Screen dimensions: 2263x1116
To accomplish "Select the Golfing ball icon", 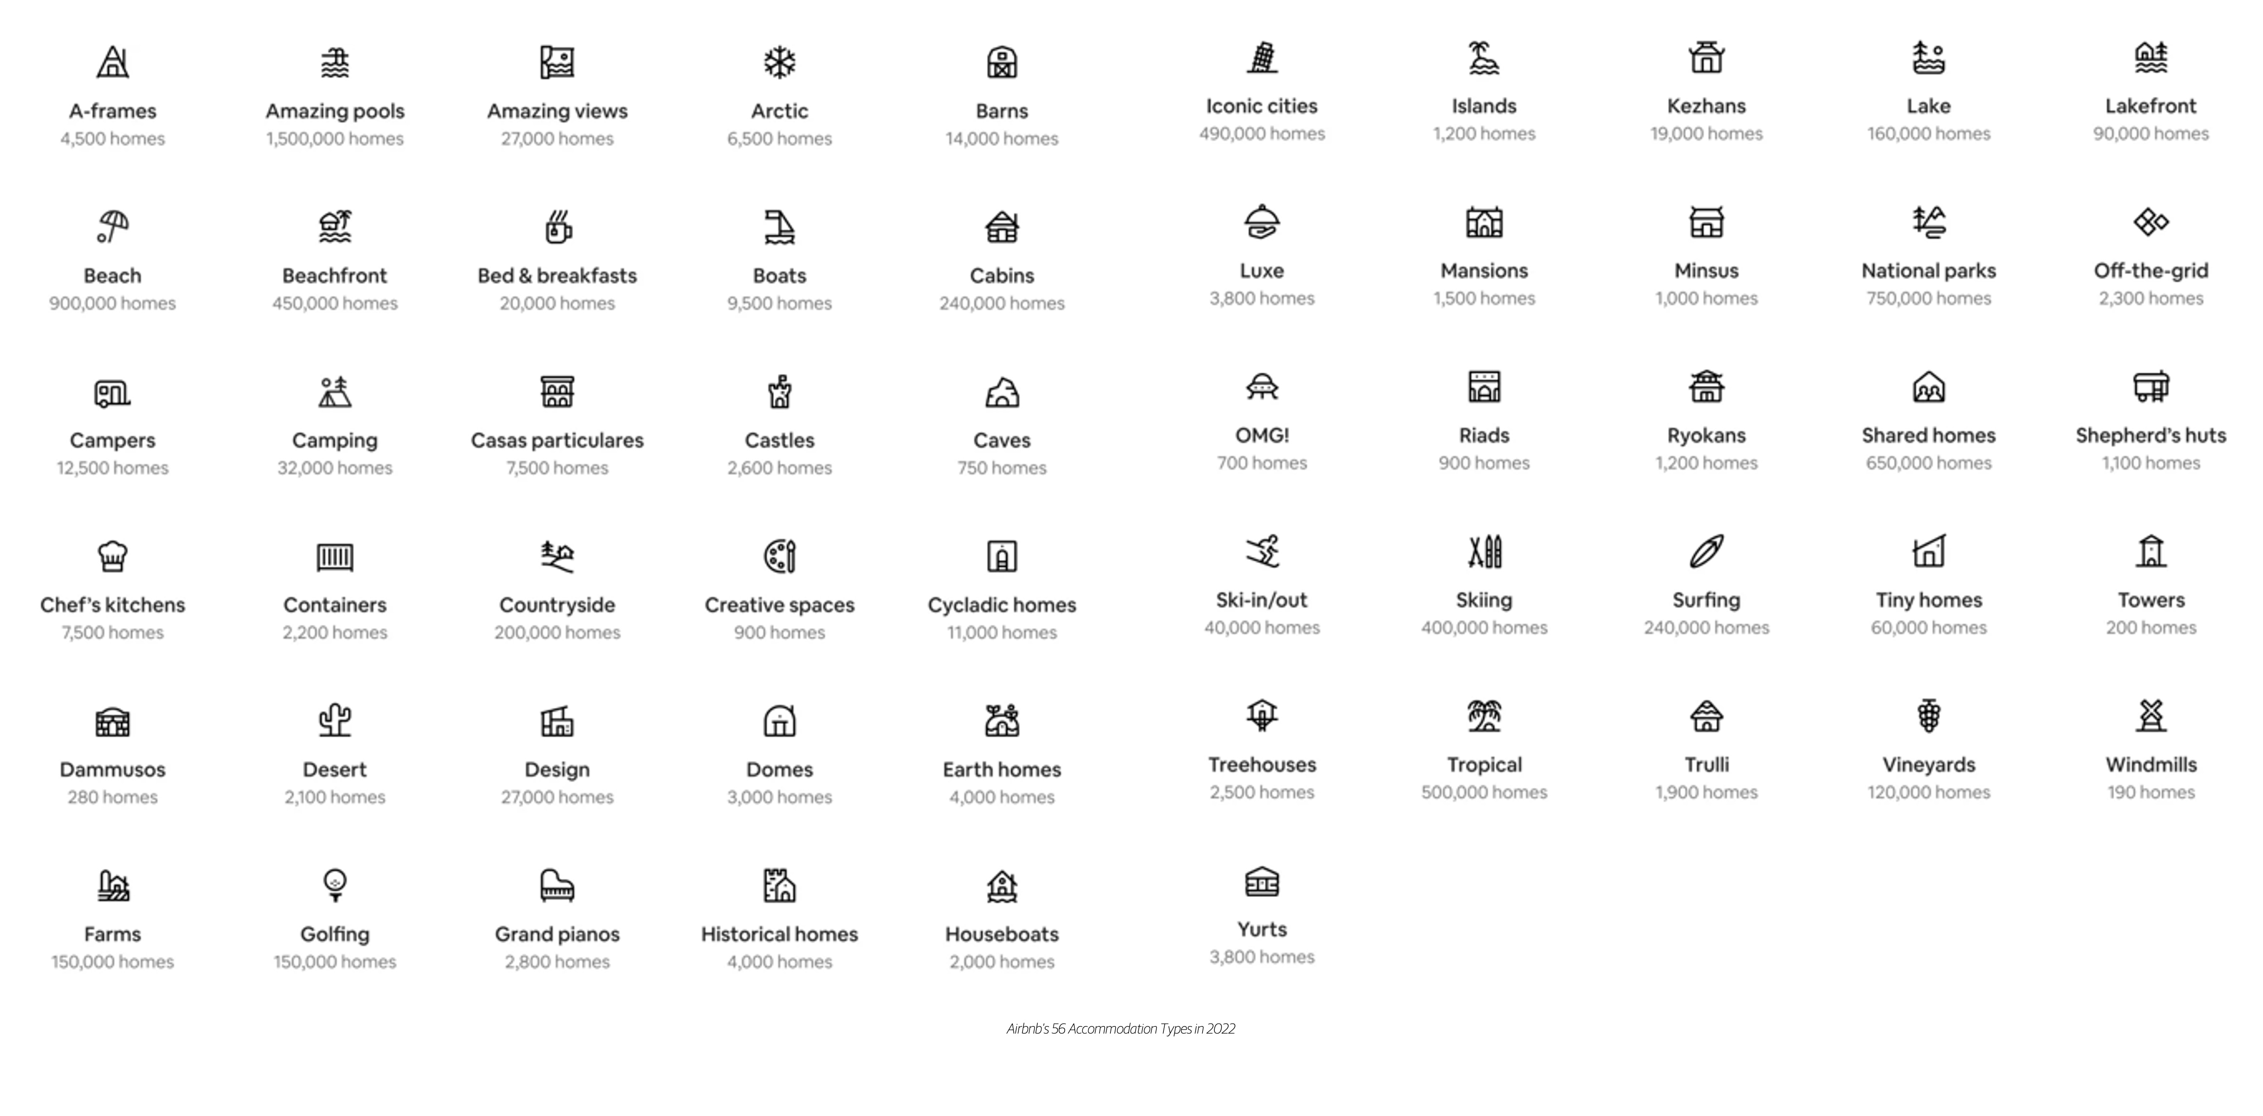I will (x=335, y=885).
